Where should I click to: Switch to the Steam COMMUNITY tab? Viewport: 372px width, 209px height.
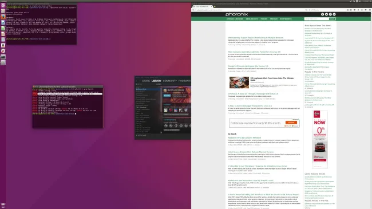click(x=169, y=81)
